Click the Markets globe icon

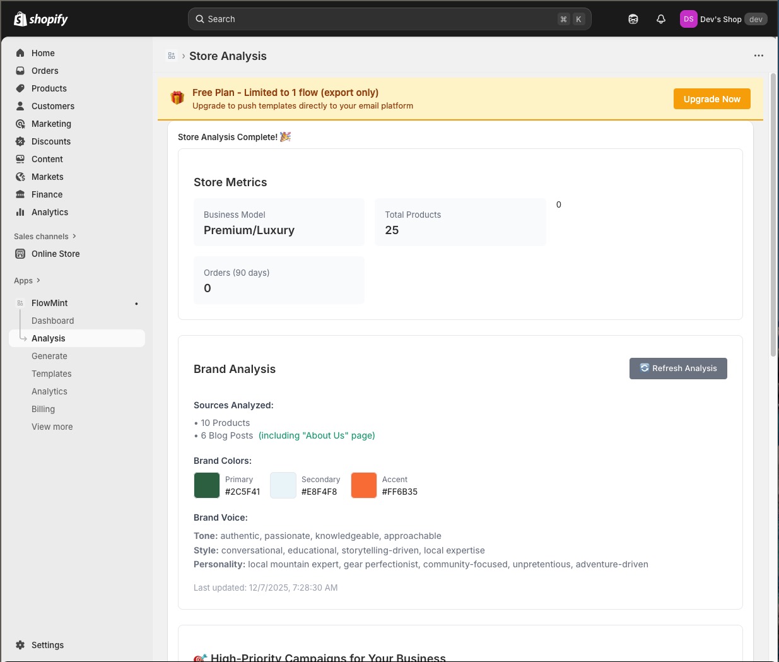click(20, 177)
